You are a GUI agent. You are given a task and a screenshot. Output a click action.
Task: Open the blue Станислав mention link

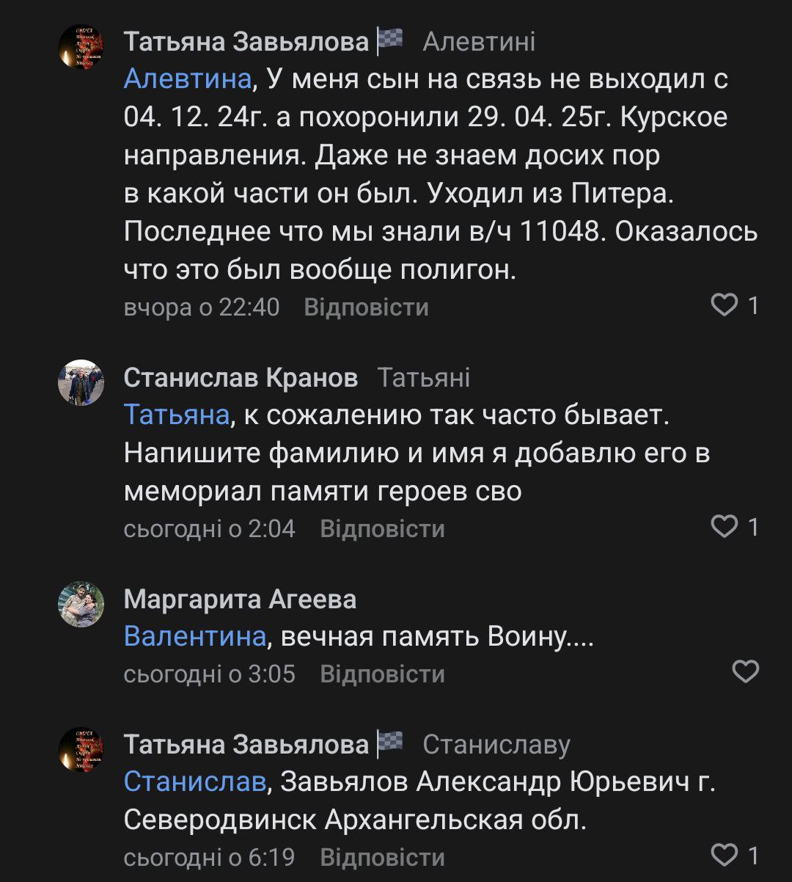tap(194, 781)
